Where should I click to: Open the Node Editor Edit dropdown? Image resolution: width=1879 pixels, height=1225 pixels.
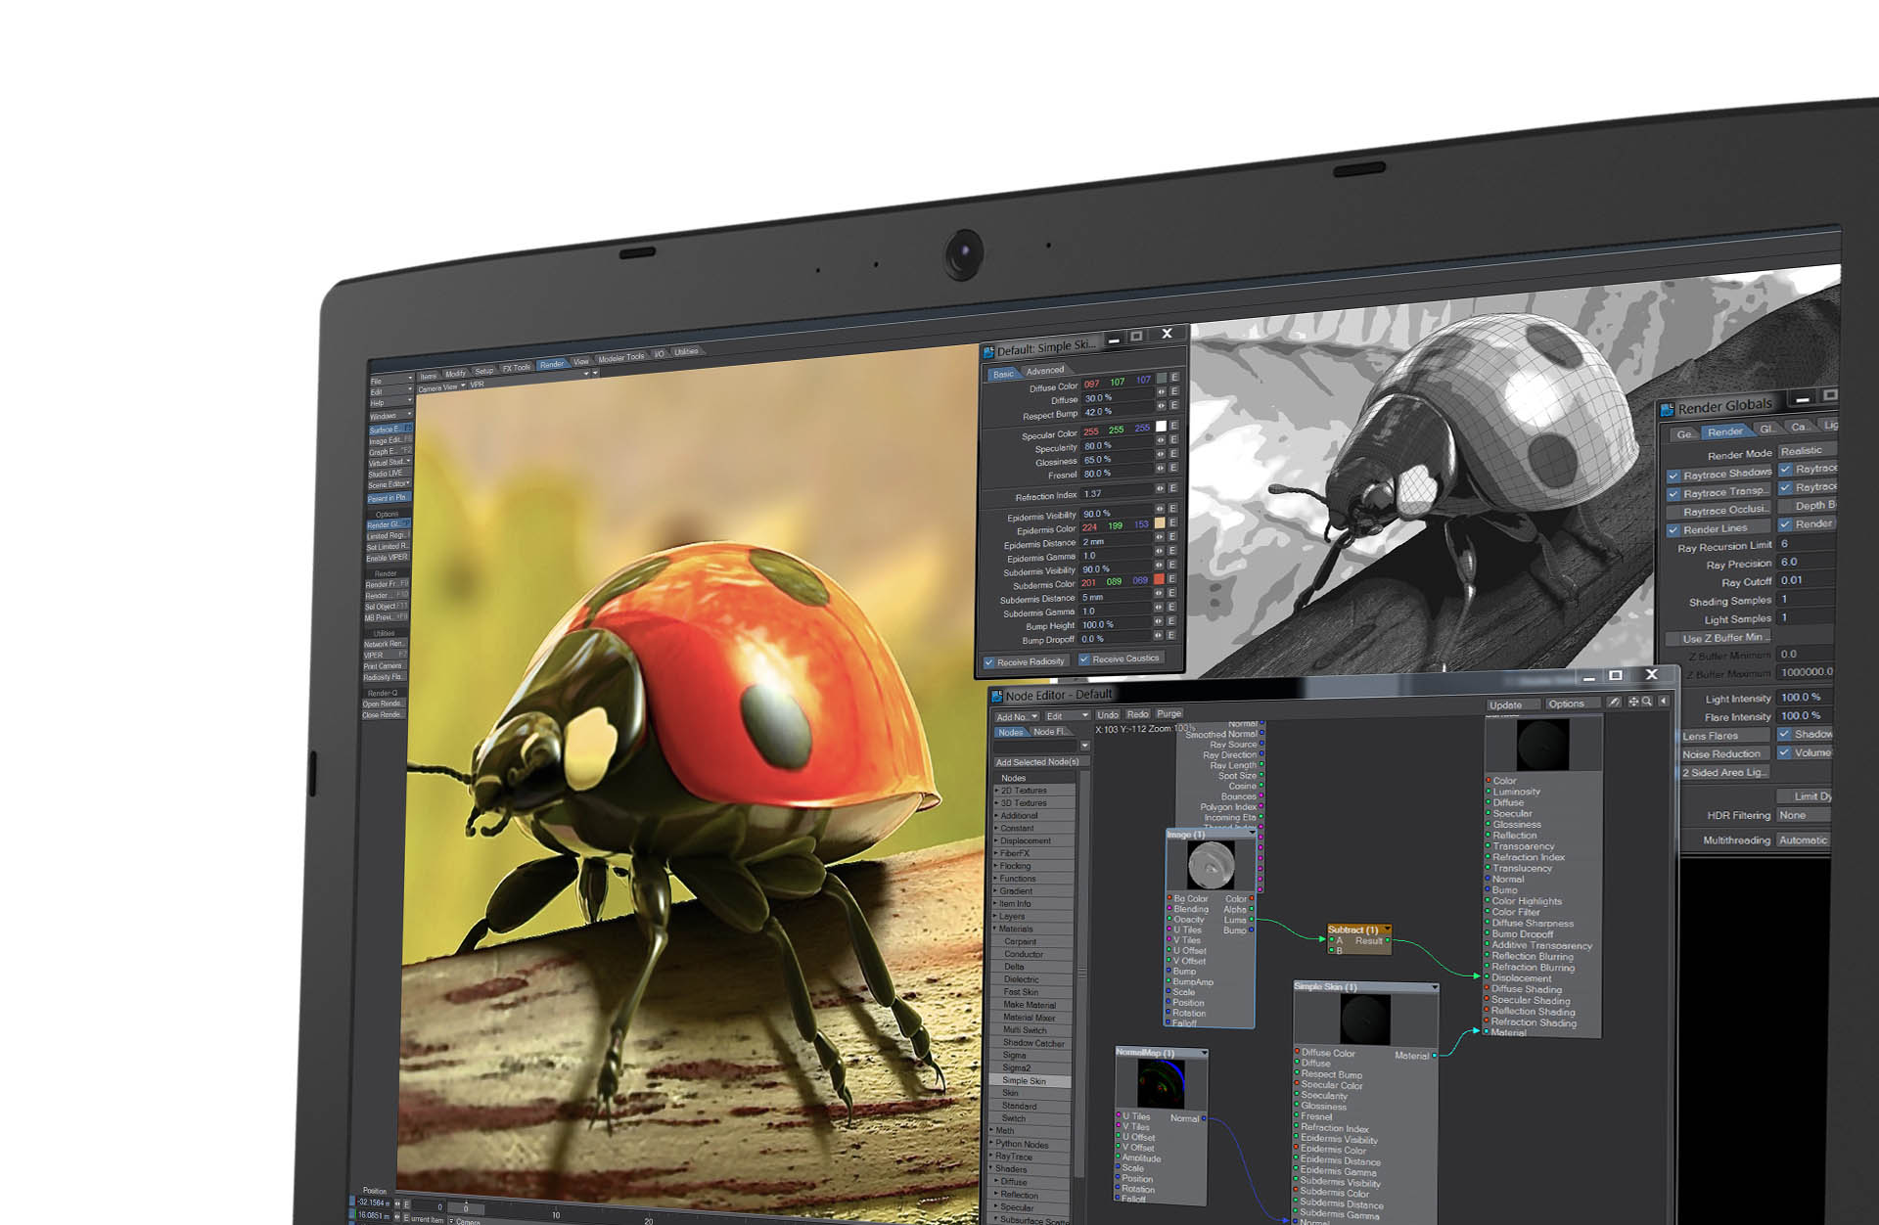pos(1067,716)
